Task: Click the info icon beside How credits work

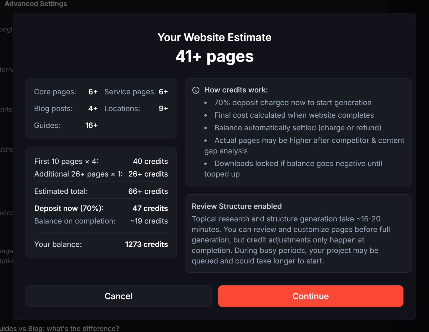Action: (x=196, y=90)
